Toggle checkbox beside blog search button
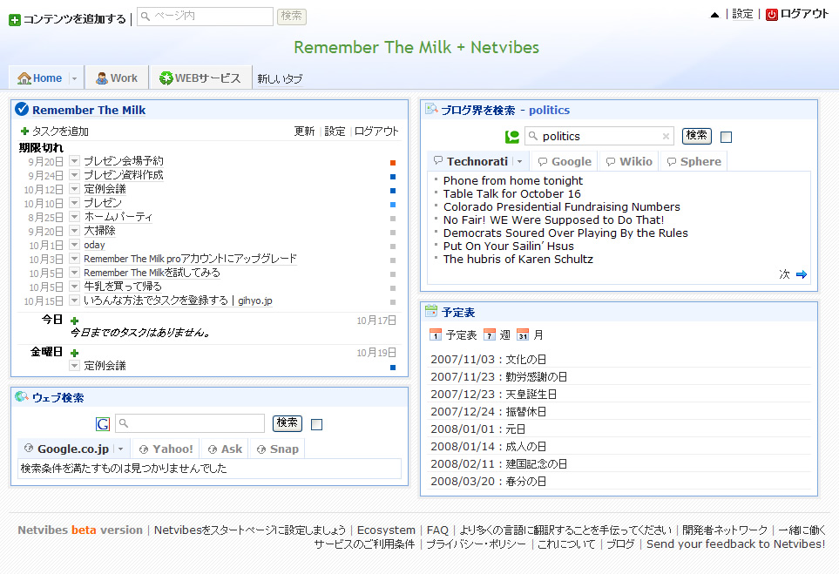 click(x=726, y=137)
